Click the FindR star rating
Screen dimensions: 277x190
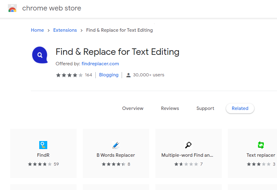[x=40, y=164]
